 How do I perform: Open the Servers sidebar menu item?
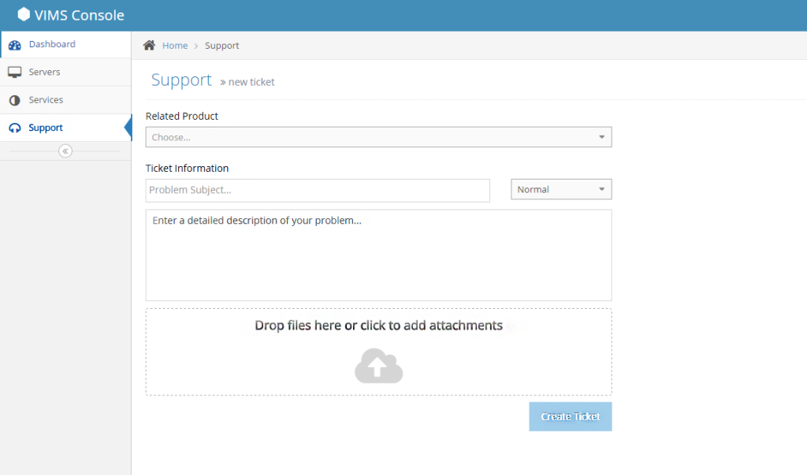pyautogui.click(x=44, y=72)
